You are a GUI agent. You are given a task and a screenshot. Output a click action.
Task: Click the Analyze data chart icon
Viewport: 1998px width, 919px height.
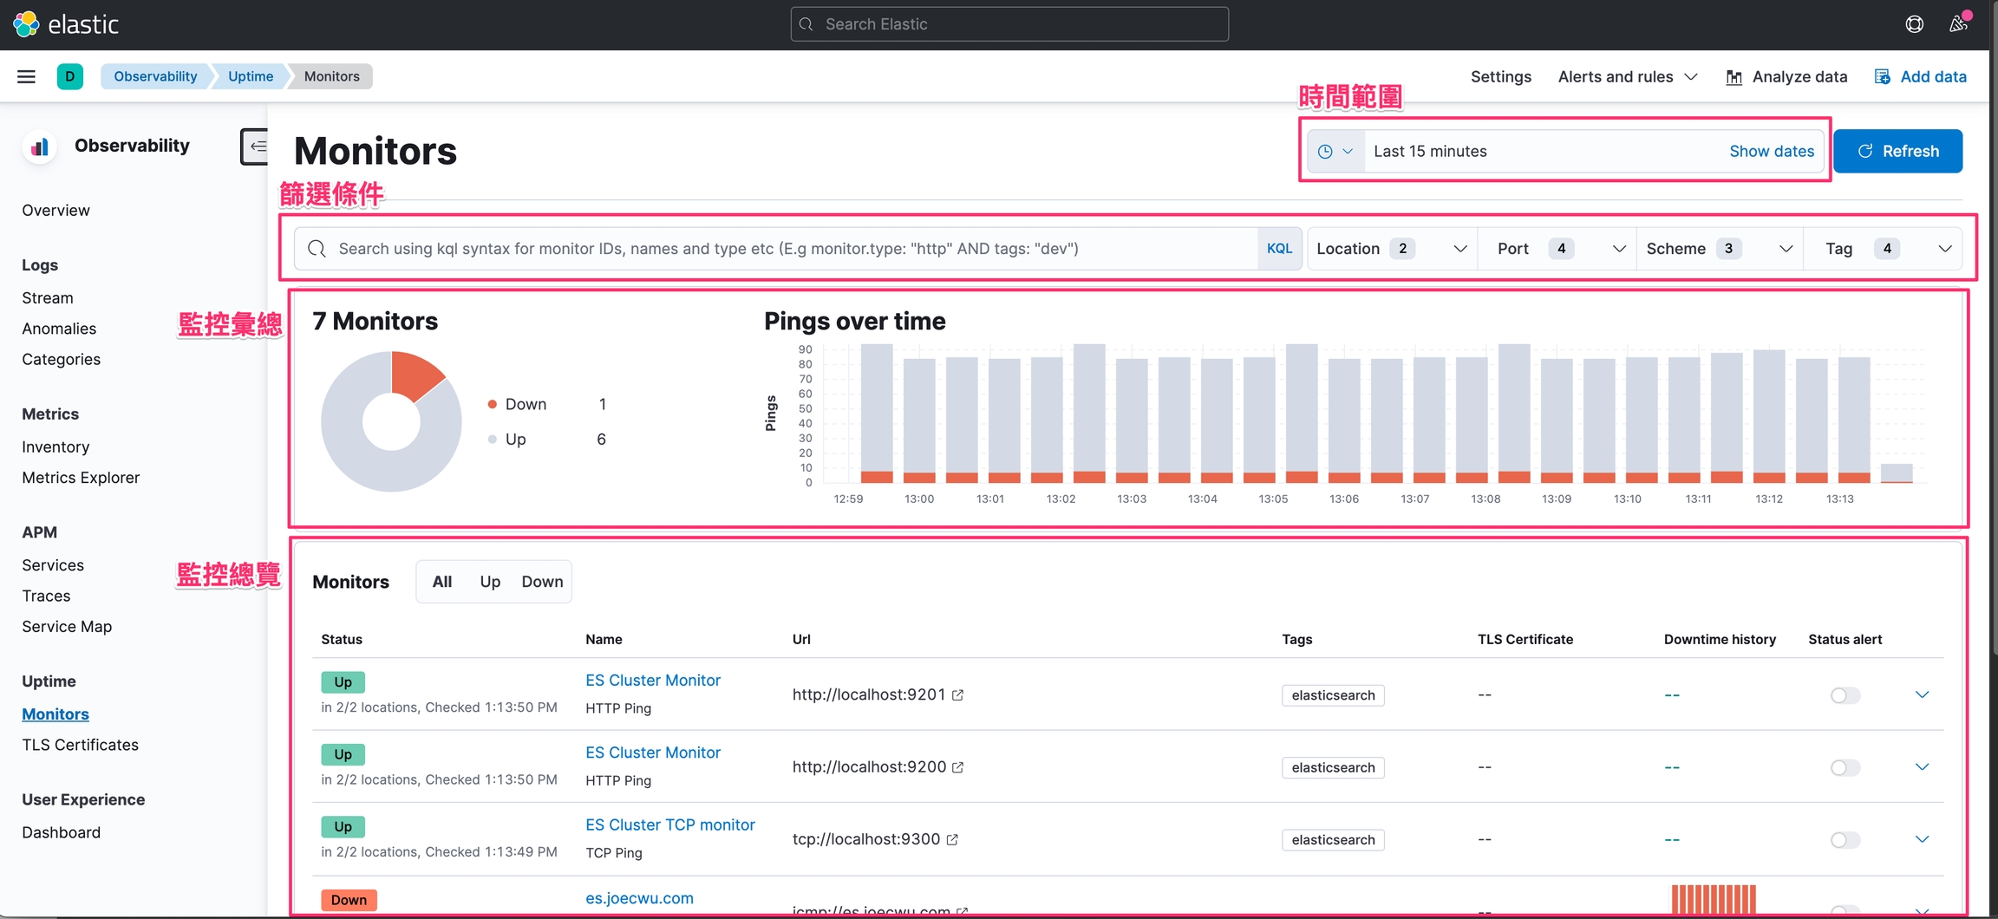tap(1734, 77)
